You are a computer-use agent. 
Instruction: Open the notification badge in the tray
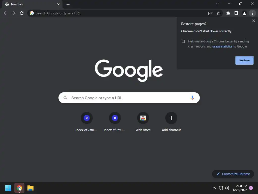(x=251, y=188)
